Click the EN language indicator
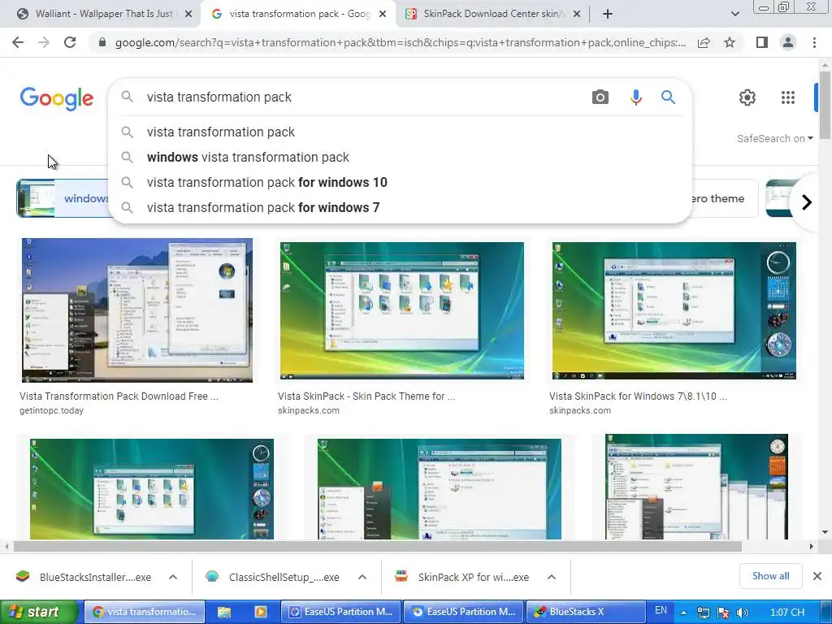 click(x=661, y=611)
